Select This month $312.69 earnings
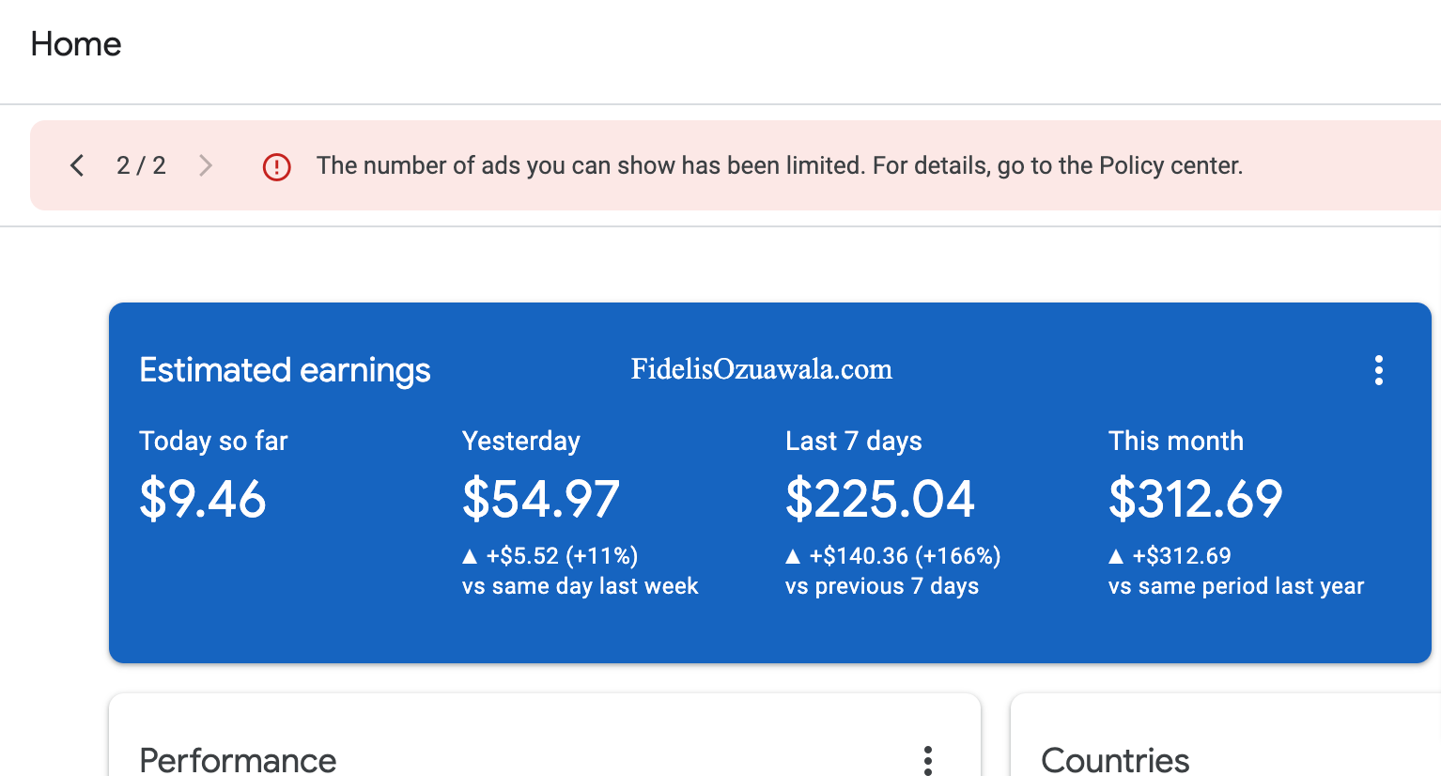This screenshot has width=1441, height=776. (x=1195, y=499)
